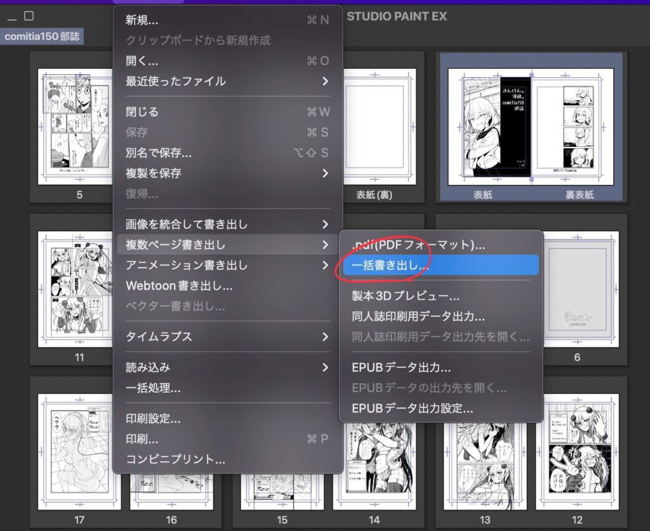This screenshot has height=531, width=650.
Task: Select 一括処理... menu entry
Action: point(228,388)
